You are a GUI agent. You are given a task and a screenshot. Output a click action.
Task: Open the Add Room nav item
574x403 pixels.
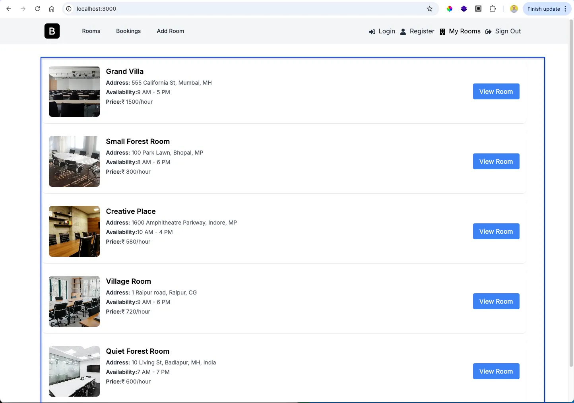(x=171, y=31)
